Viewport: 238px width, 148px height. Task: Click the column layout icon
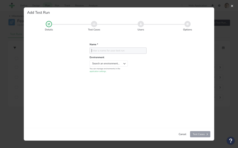tap(223, 48)
